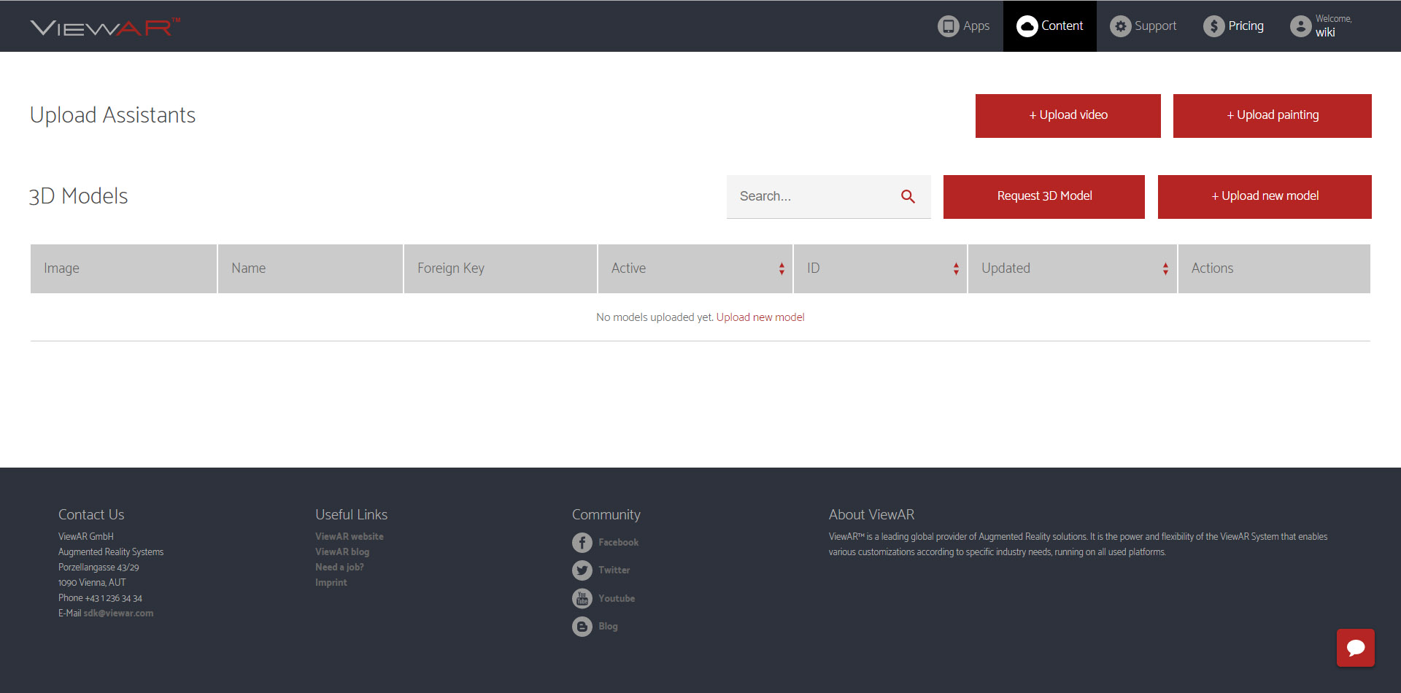Click the magnifier search icon
Screen dimensions: 1401x693
[x=908, y=196]
